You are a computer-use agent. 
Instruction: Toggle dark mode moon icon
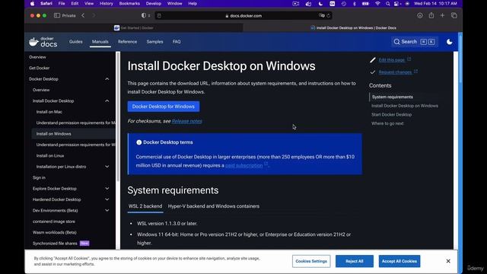point(449,42)
